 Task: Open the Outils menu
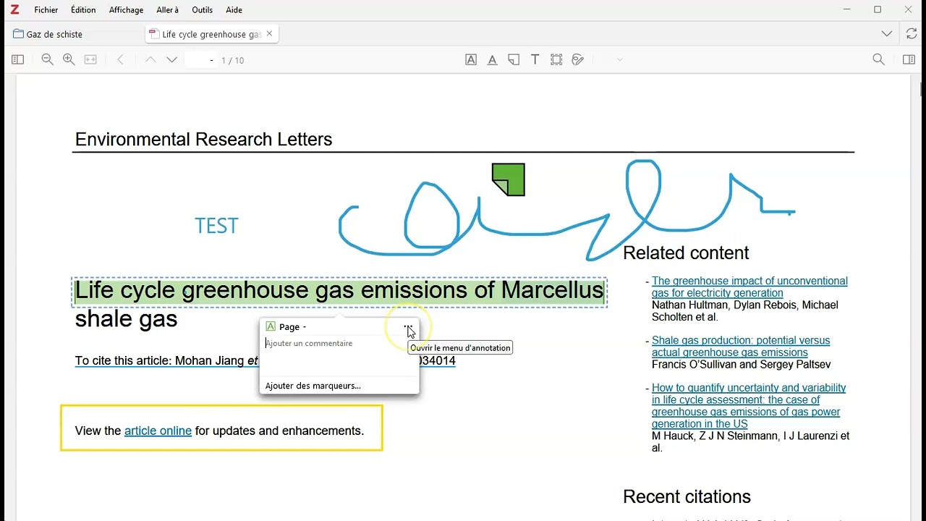click(x=203, y=10)
